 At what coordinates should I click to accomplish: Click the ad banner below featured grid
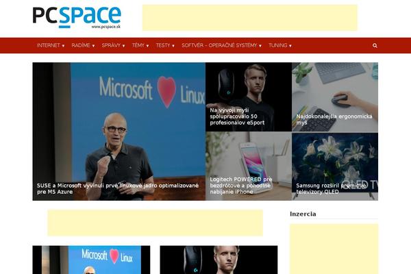coord(155,223)
